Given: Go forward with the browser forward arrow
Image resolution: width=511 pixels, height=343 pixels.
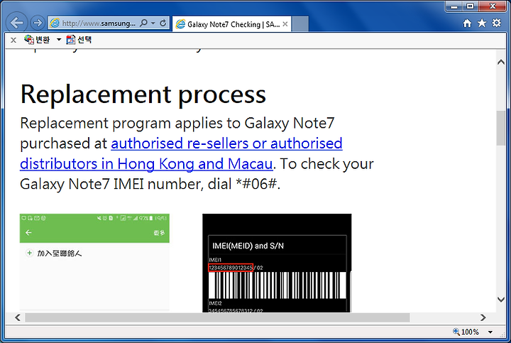Looking at the screenshot, I should (38, 23).
